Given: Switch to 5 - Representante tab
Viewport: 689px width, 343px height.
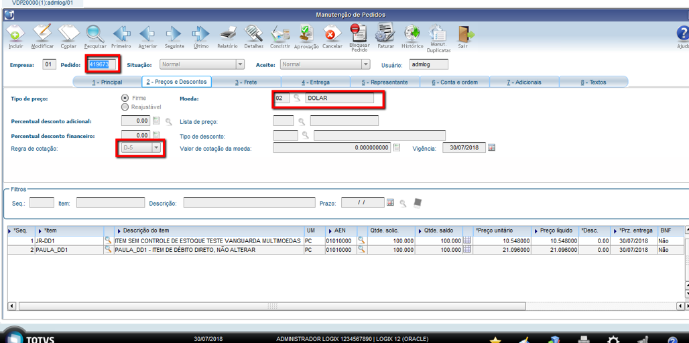Looking at the screenshot, I should pyautogui.click(x=385, y=82).
